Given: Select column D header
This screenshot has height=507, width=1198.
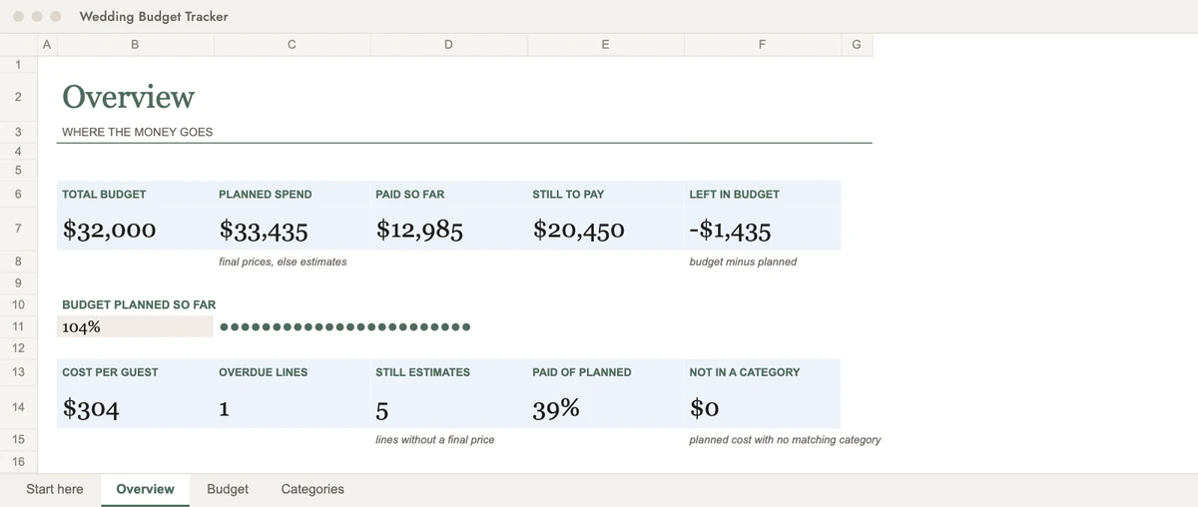Looking at the screenshot, I should coord(448,44).
